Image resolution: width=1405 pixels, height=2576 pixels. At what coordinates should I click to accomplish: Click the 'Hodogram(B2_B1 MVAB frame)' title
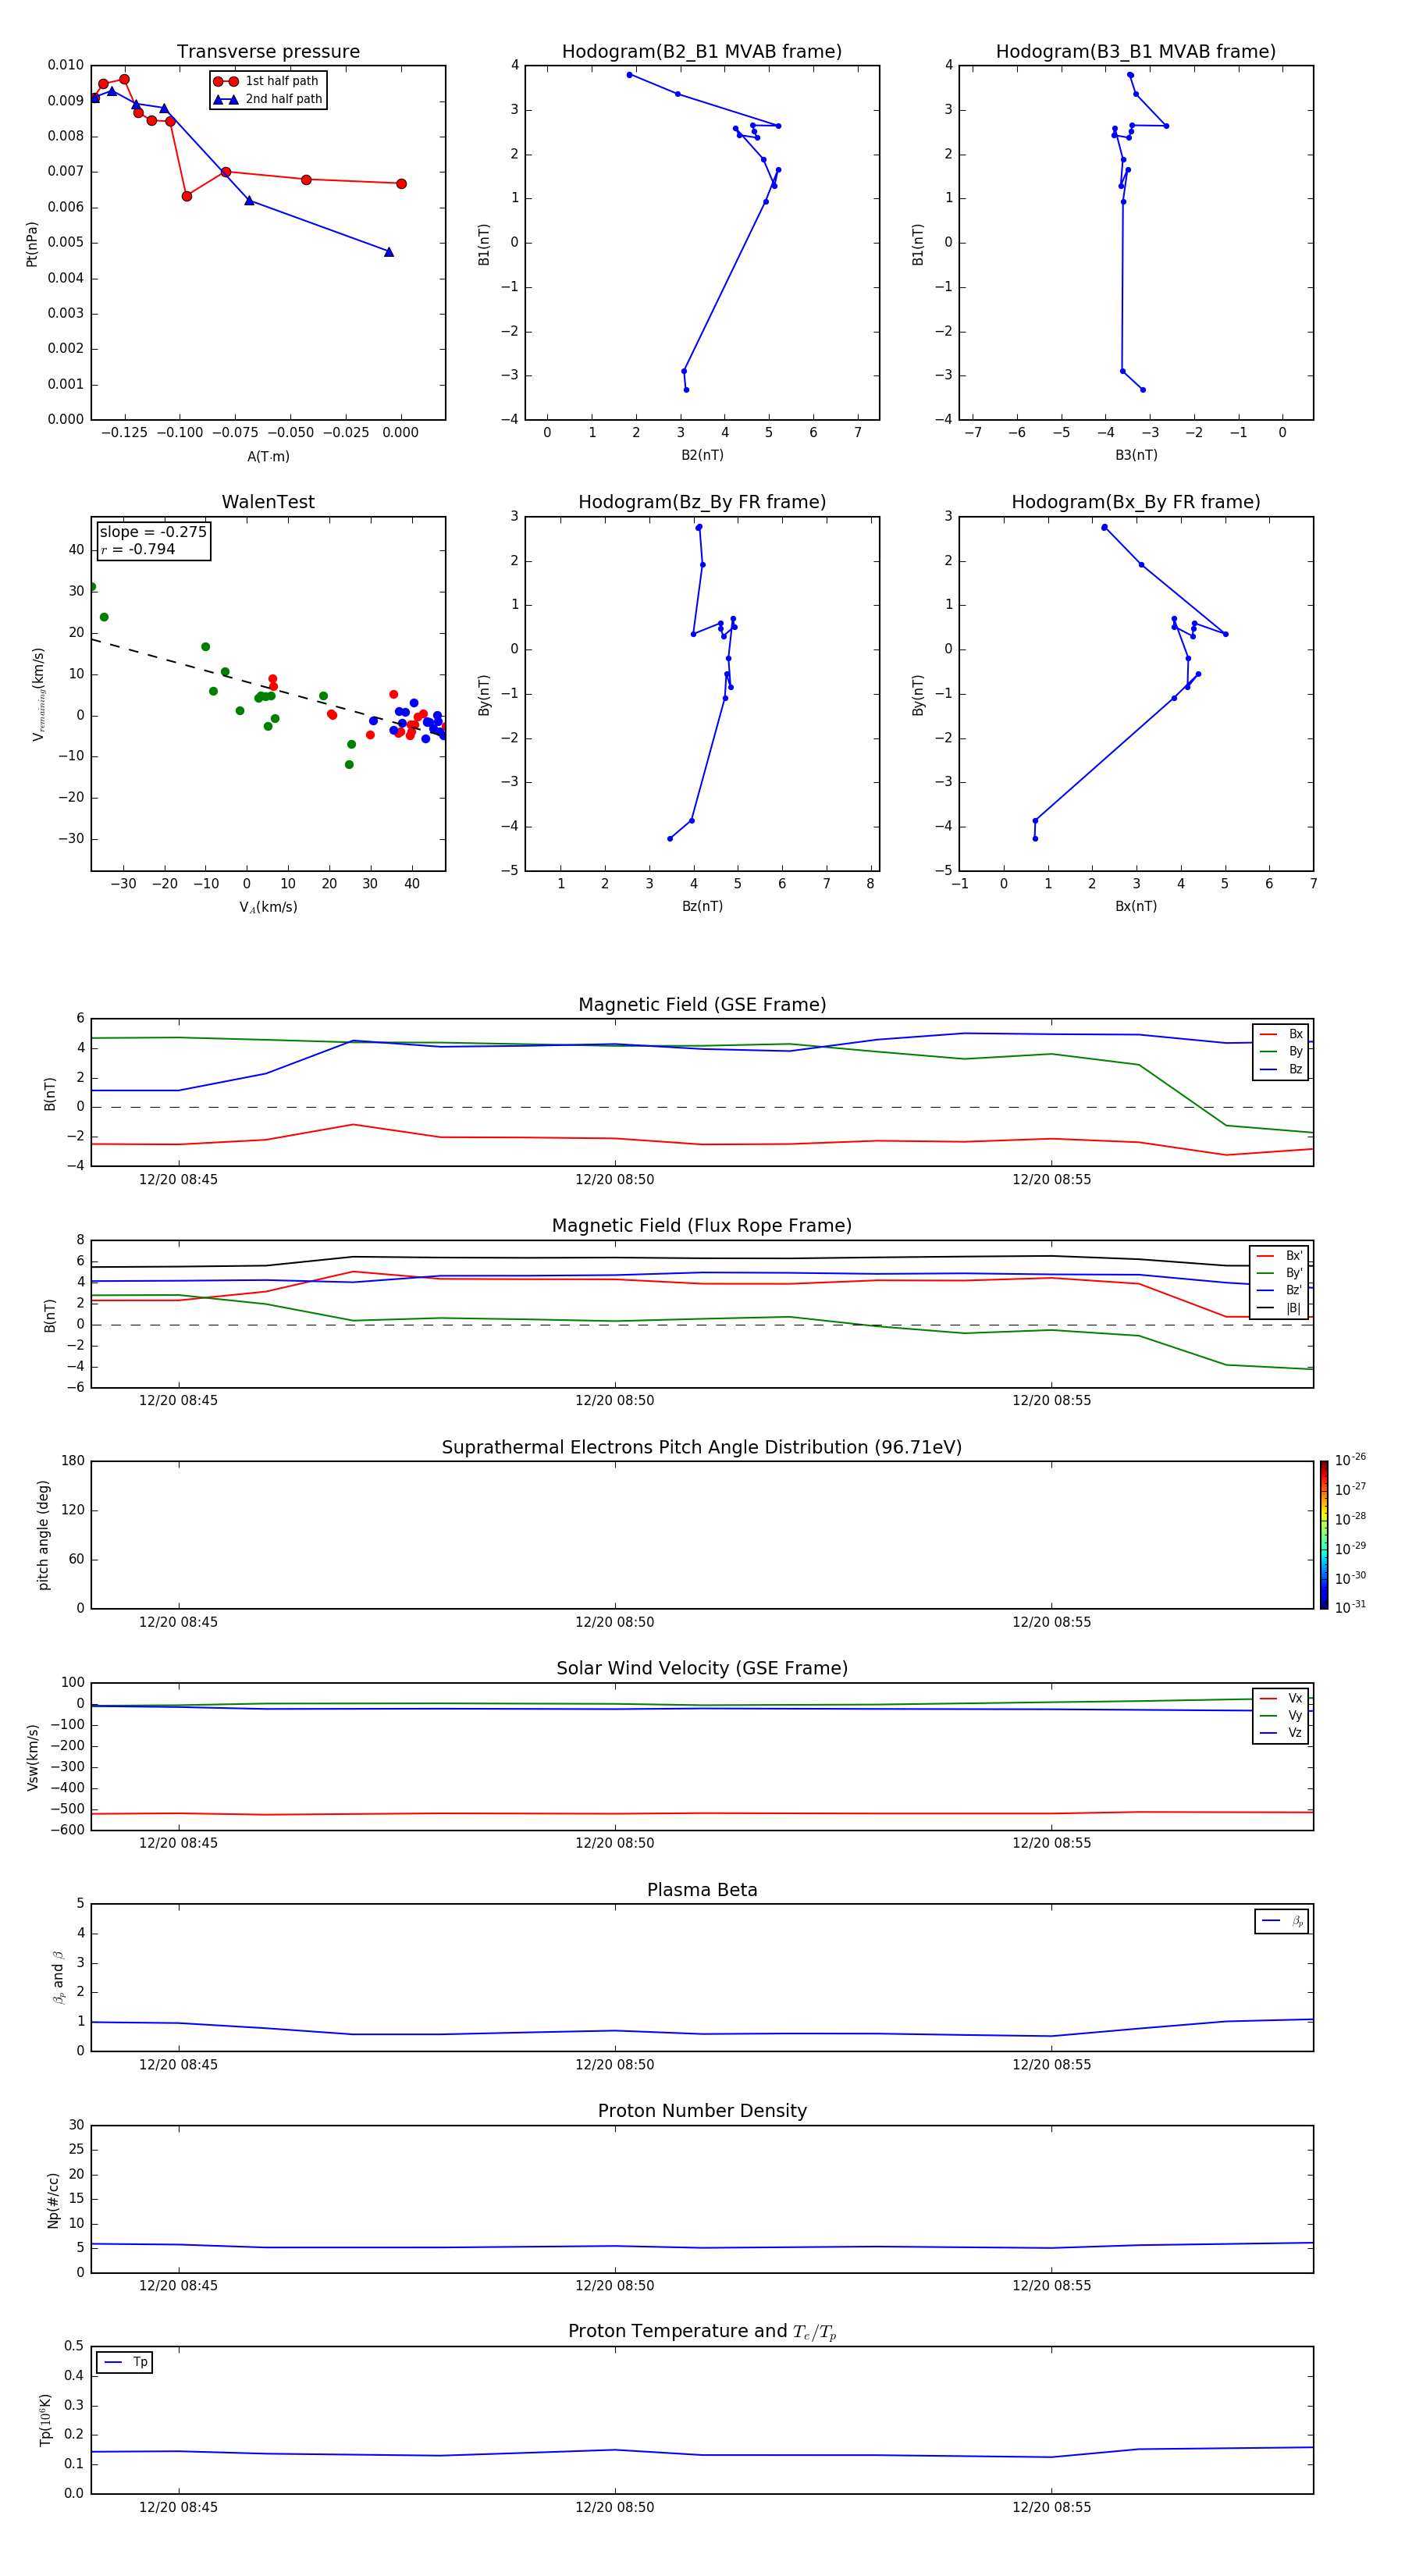[702, 52]
